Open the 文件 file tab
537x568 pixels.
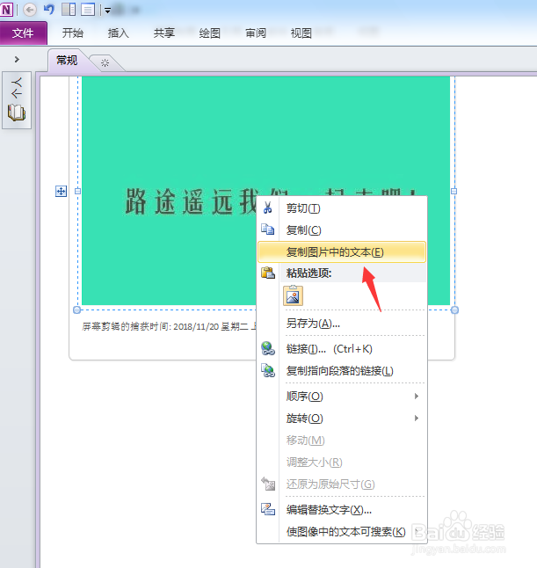23,33
